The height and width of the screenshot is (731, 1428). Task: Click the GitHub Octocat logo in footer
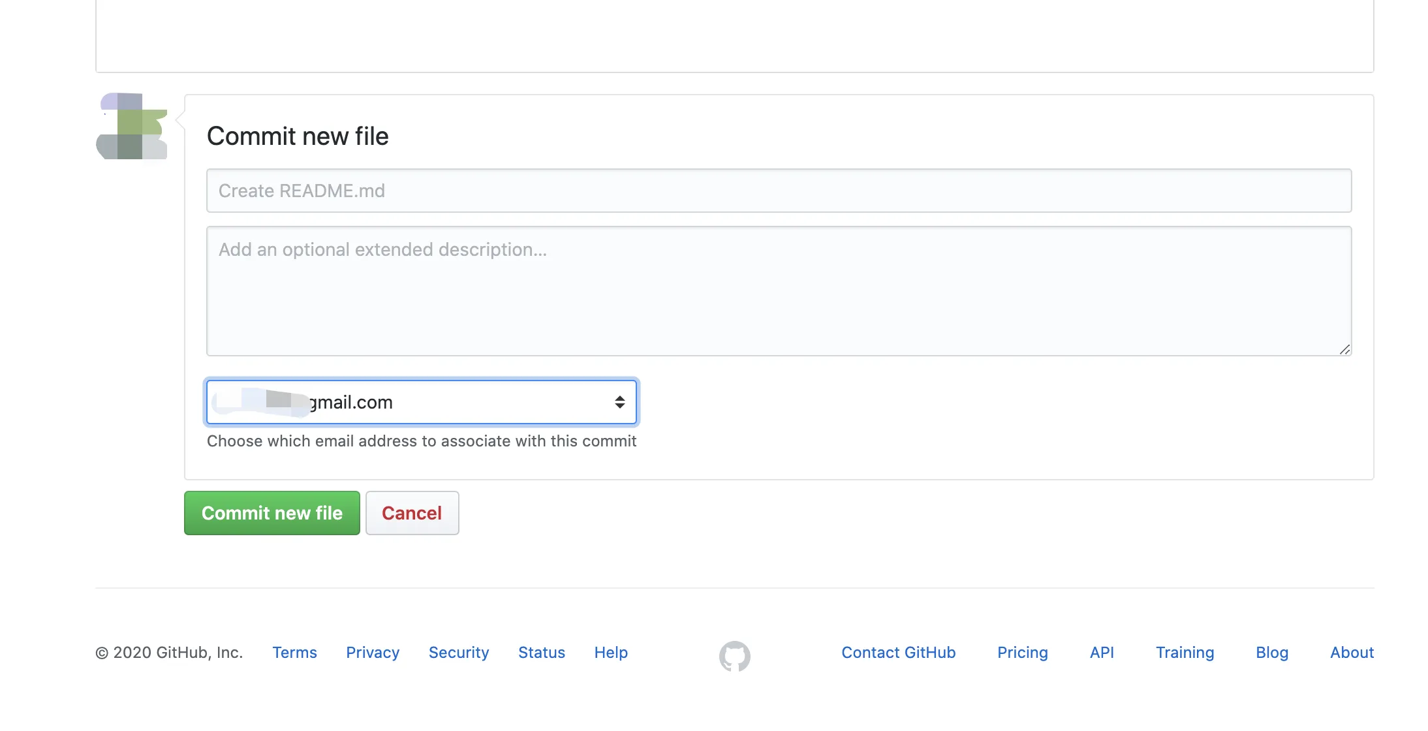point(734,655)
